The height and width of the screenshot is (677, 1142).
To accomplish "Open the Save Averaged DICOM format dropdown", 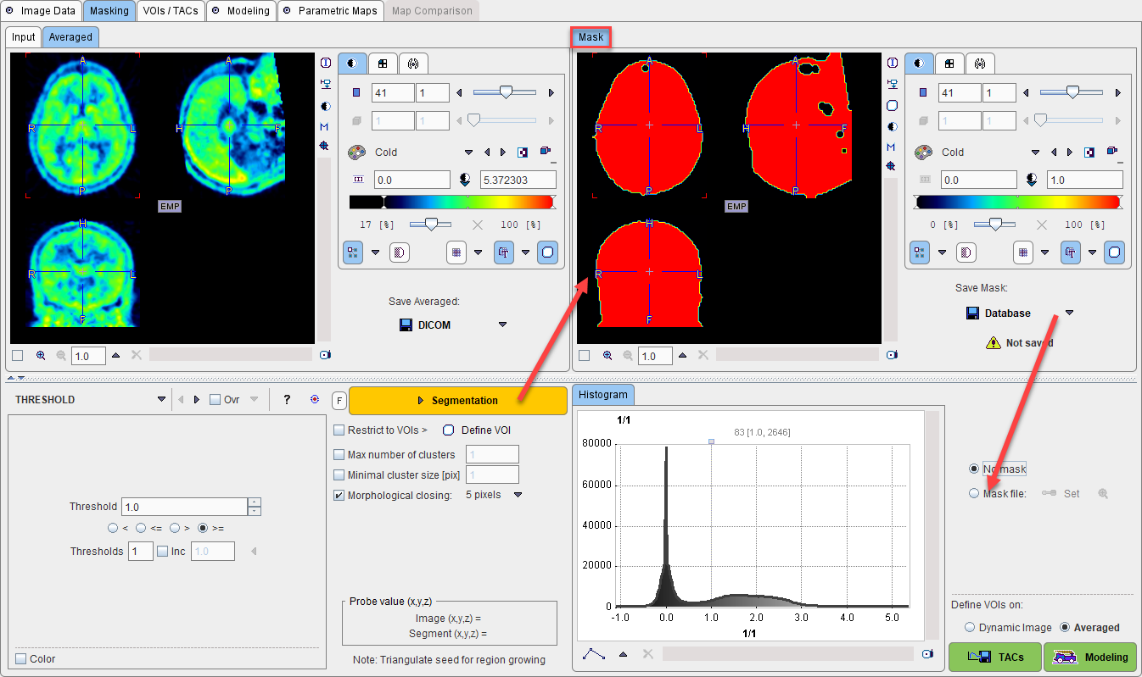I will tap(502, 325).
